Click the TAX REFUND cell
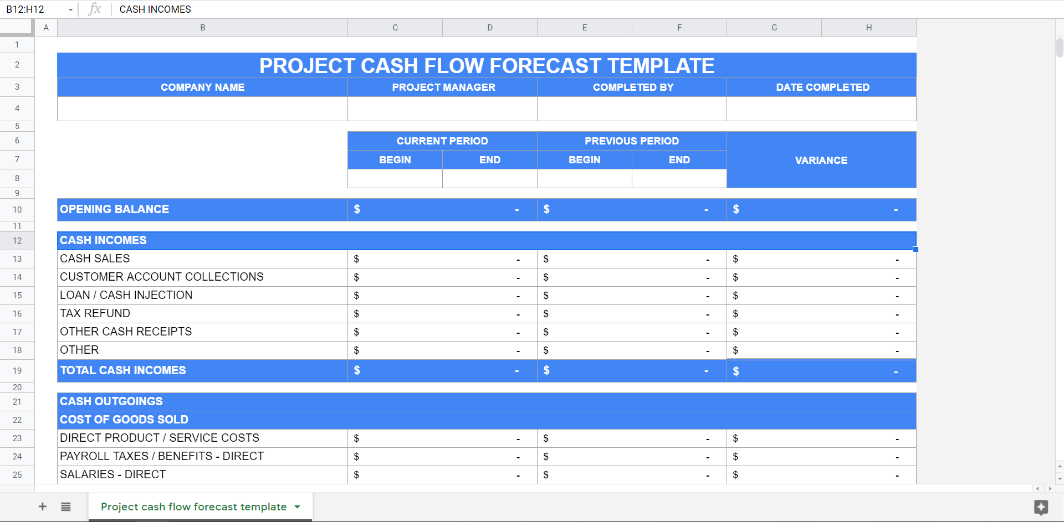Image resolution: width=1064 pixels, height=522 pixels. 202,313
